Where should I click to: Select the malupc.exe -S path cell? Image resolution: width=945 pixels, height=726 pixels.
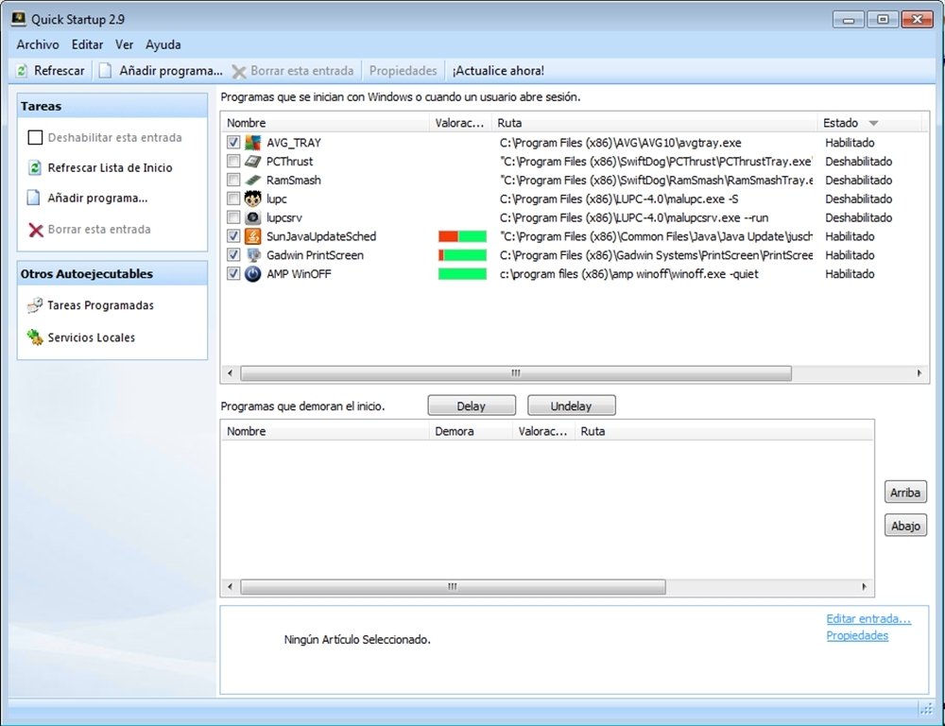pyautogui.click(x=619, y=199)
